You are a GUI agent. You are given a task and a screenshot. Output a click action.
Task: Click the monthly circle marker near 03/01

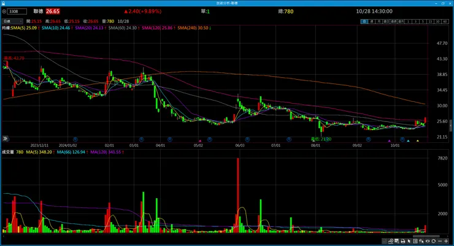(x=141, y=139)
